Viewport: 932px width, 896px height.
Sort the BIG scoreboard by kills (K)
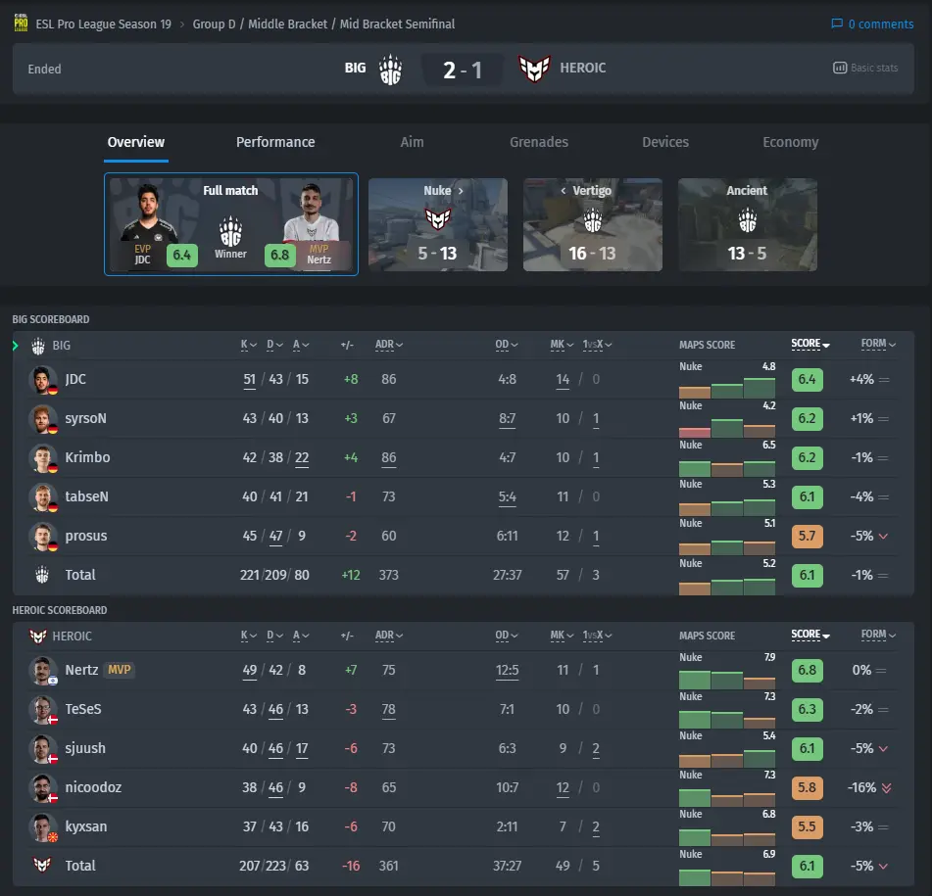(249, 345)
